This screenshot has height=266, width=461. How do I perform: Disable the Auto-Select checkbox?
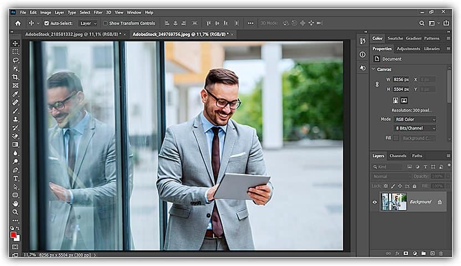pyautogui.click(x=47, y=23)
